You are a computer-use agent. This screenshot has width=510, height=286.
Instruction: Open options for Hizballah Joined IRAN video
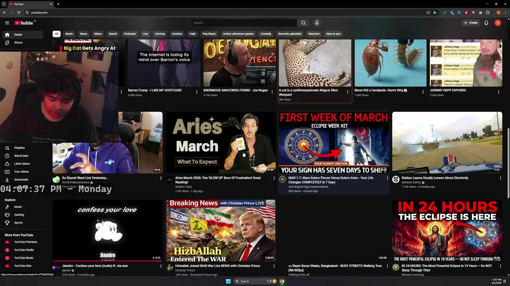274,266
